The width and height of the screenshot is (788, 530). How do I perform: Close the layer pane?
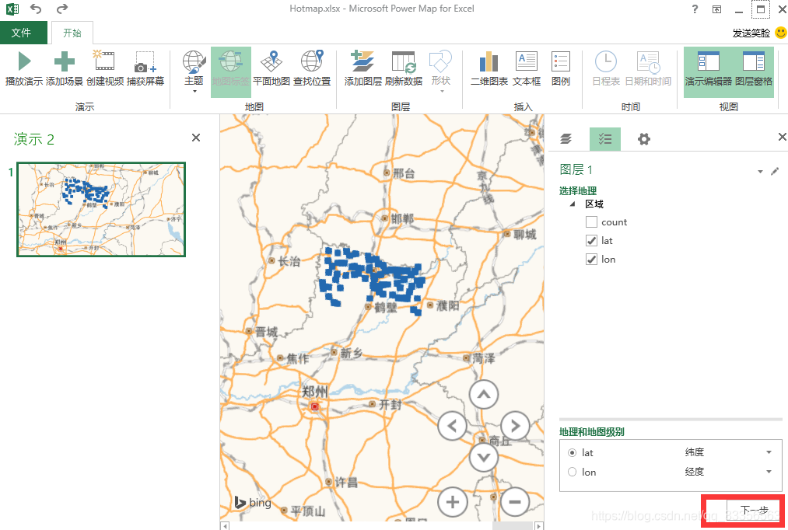pyautogui.click(x=782, y=137)
